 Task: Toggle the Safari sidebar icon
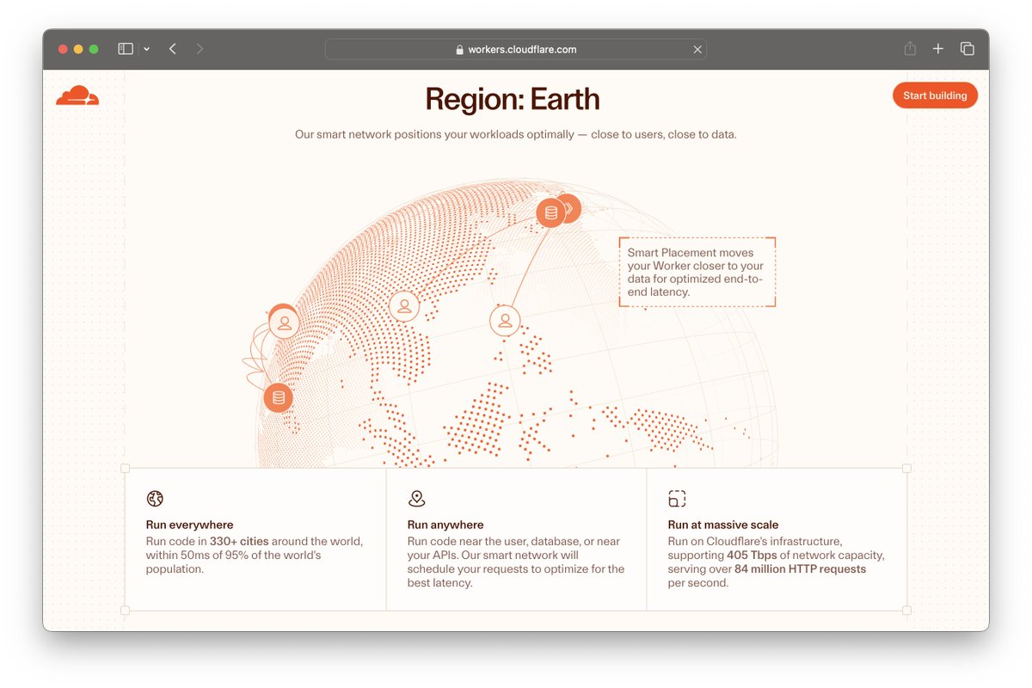point(126,49)
